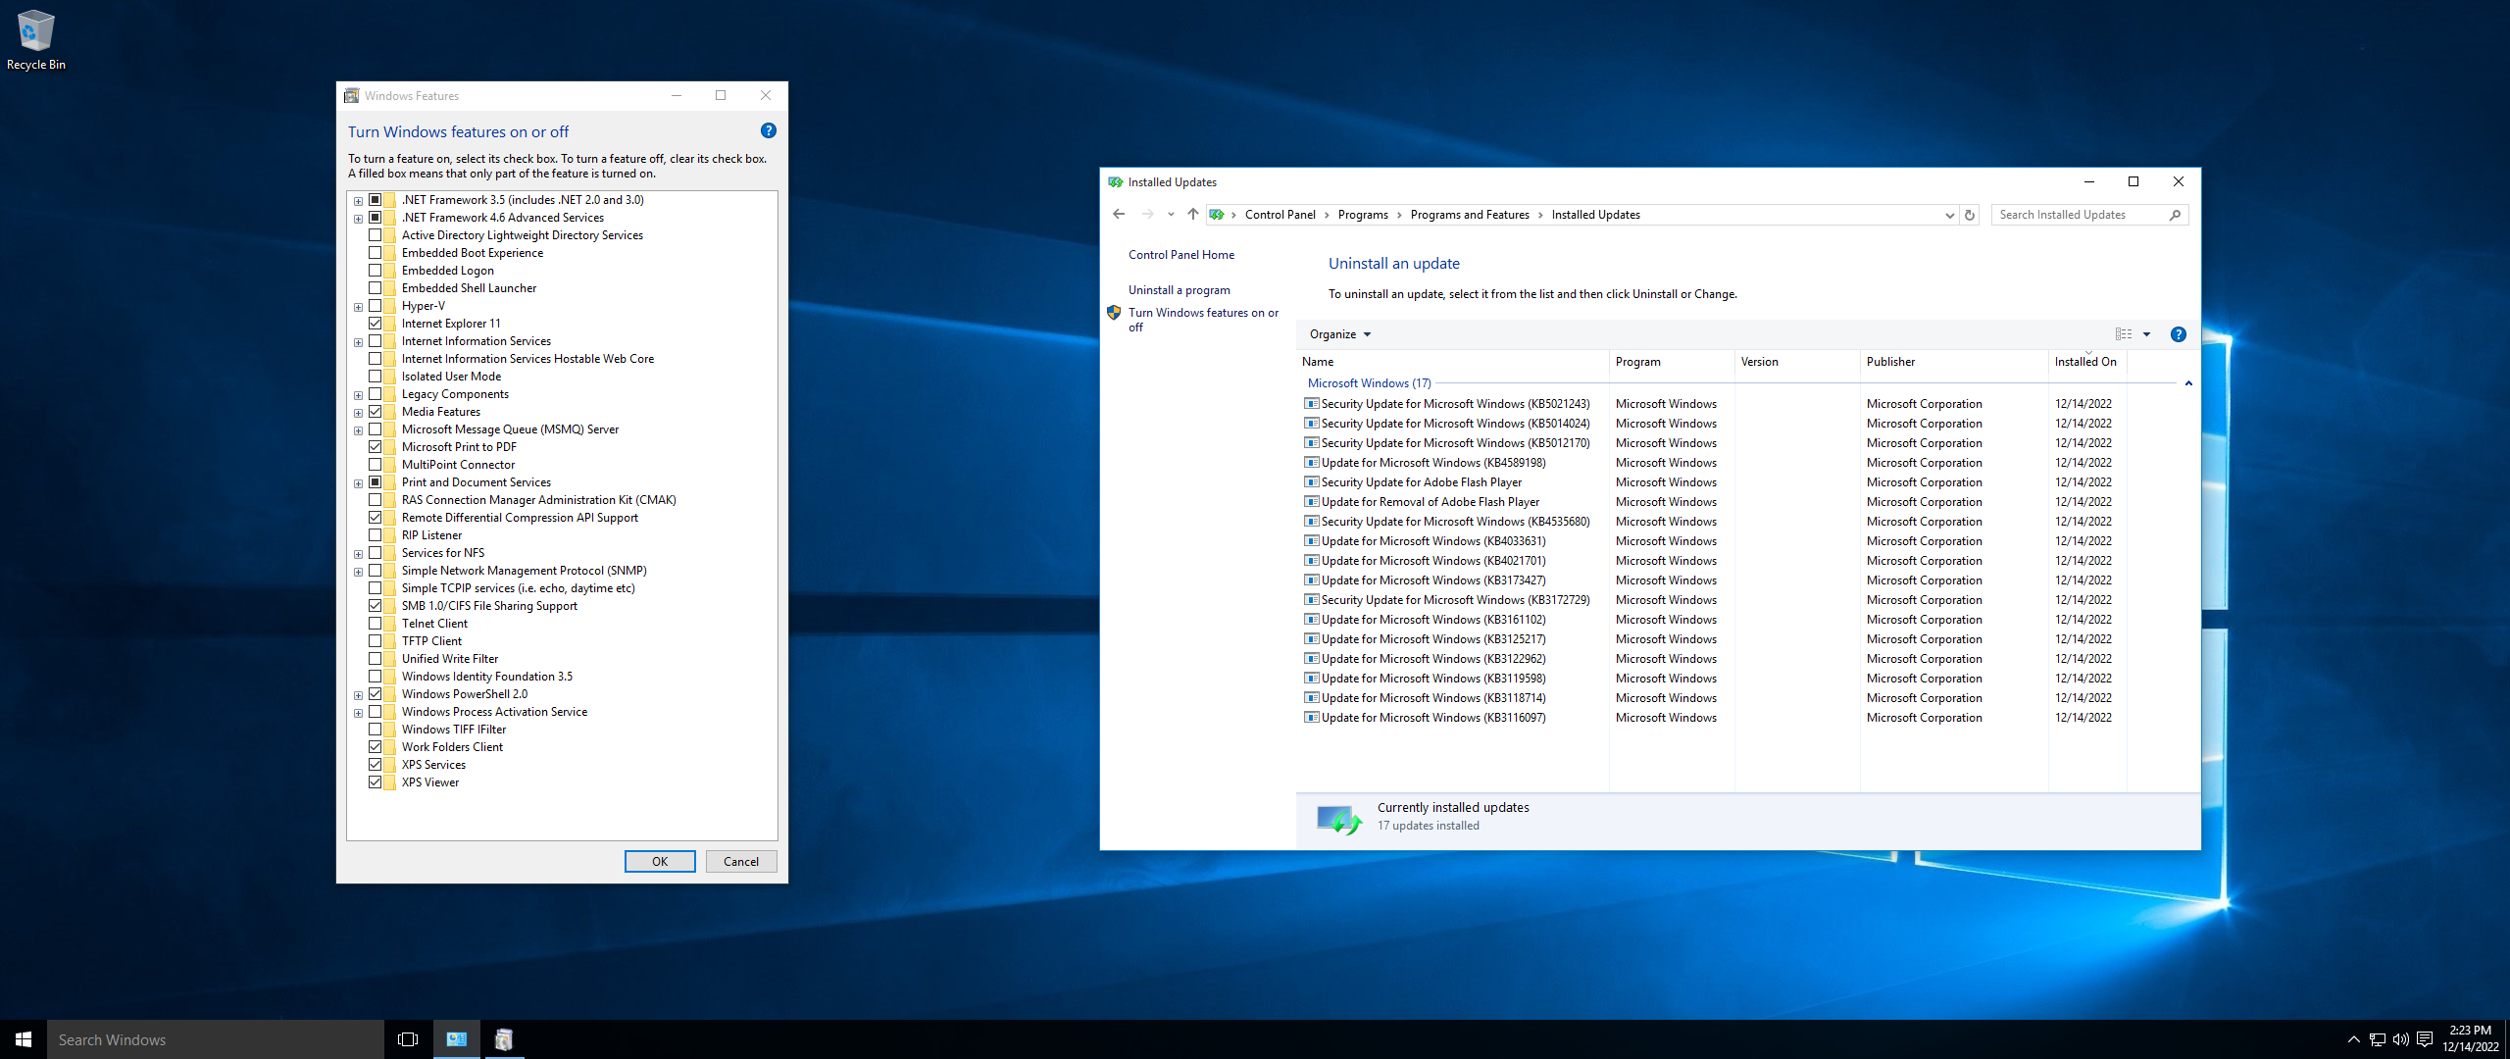2510x1059 pixels.
Task: Sort updates by Installed On column
Action: point(2087,362)
